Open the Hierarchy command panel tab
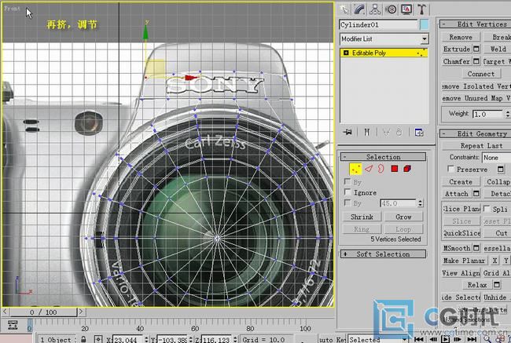This screenshot has height=343, width=511. 375,9
